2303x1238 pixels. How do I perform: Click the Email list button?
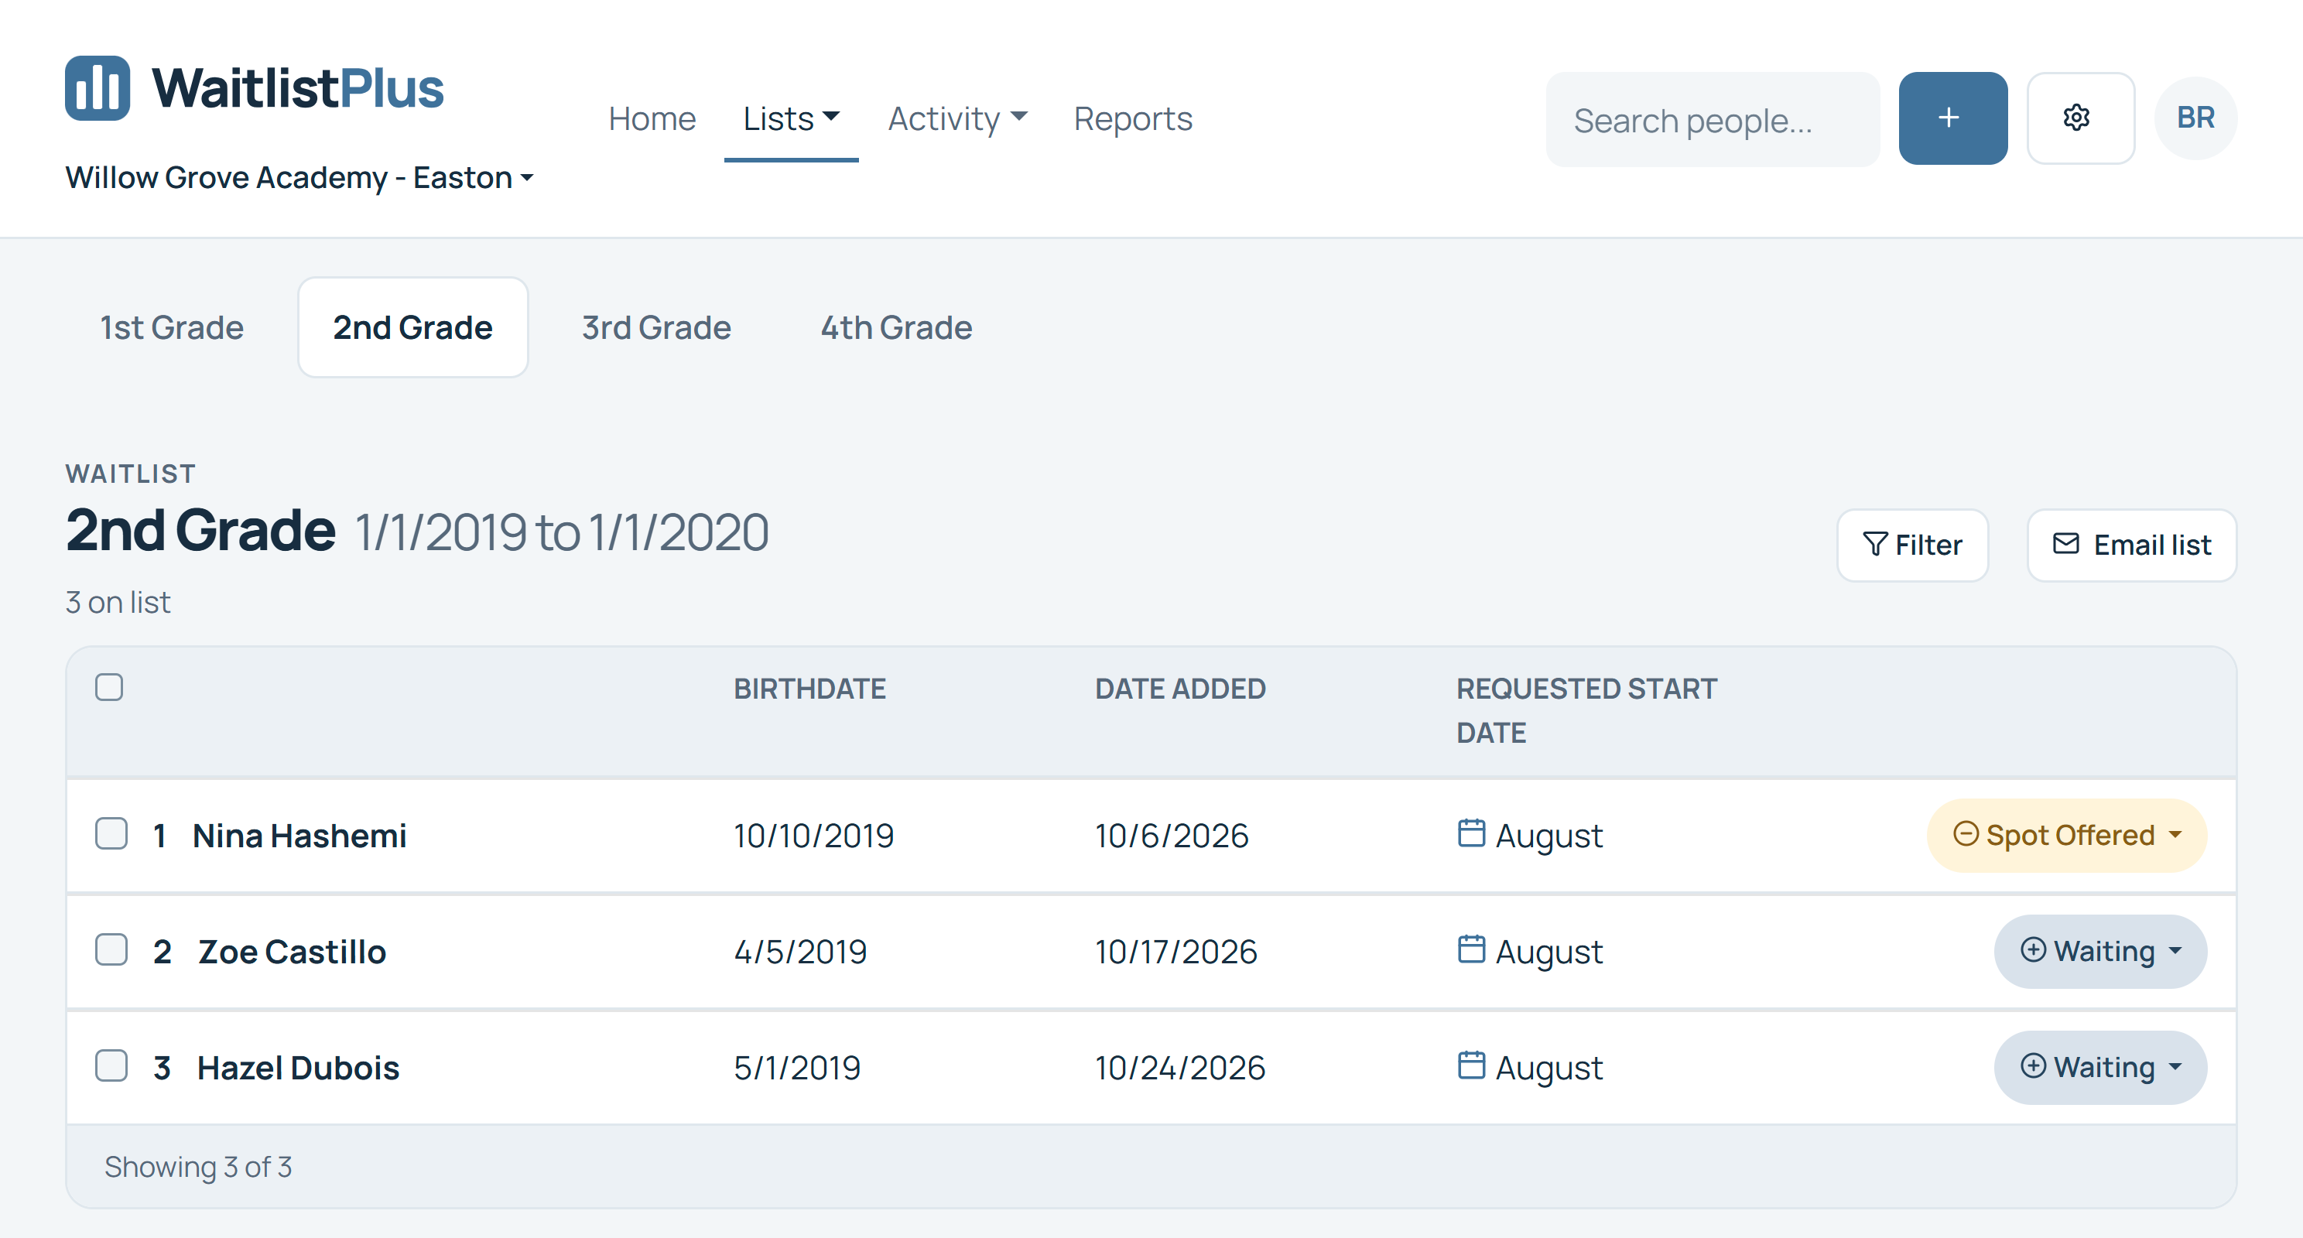click(x=2131, y=545)
